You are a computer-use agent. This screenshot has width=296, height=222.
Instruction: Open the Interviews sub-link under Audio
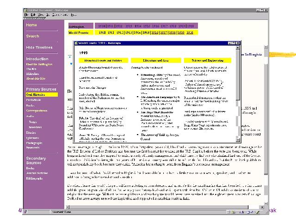[x=35, y=127]
